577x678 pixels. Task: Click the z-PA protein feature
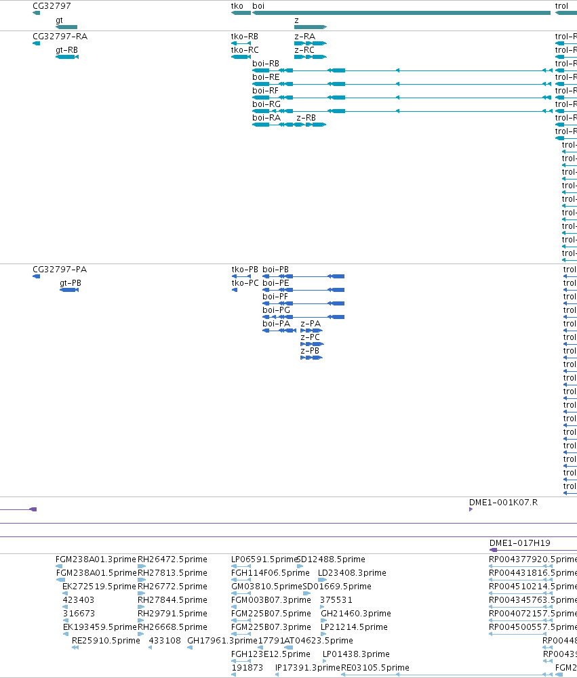click(312, 331)
